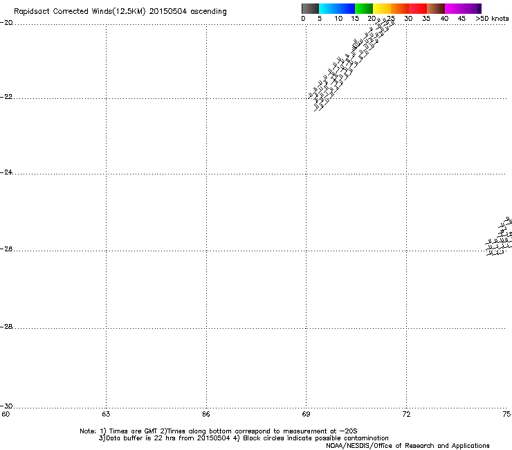Click the '66' longitude axis label
Viewport: 512px width, 450px height.
(x=206, y=415)
